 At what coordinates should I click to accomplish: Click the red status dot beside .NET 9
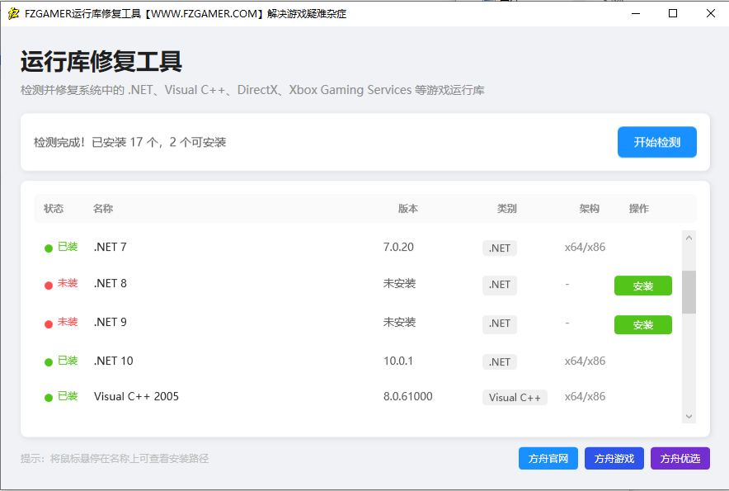(x=48, y=323)
